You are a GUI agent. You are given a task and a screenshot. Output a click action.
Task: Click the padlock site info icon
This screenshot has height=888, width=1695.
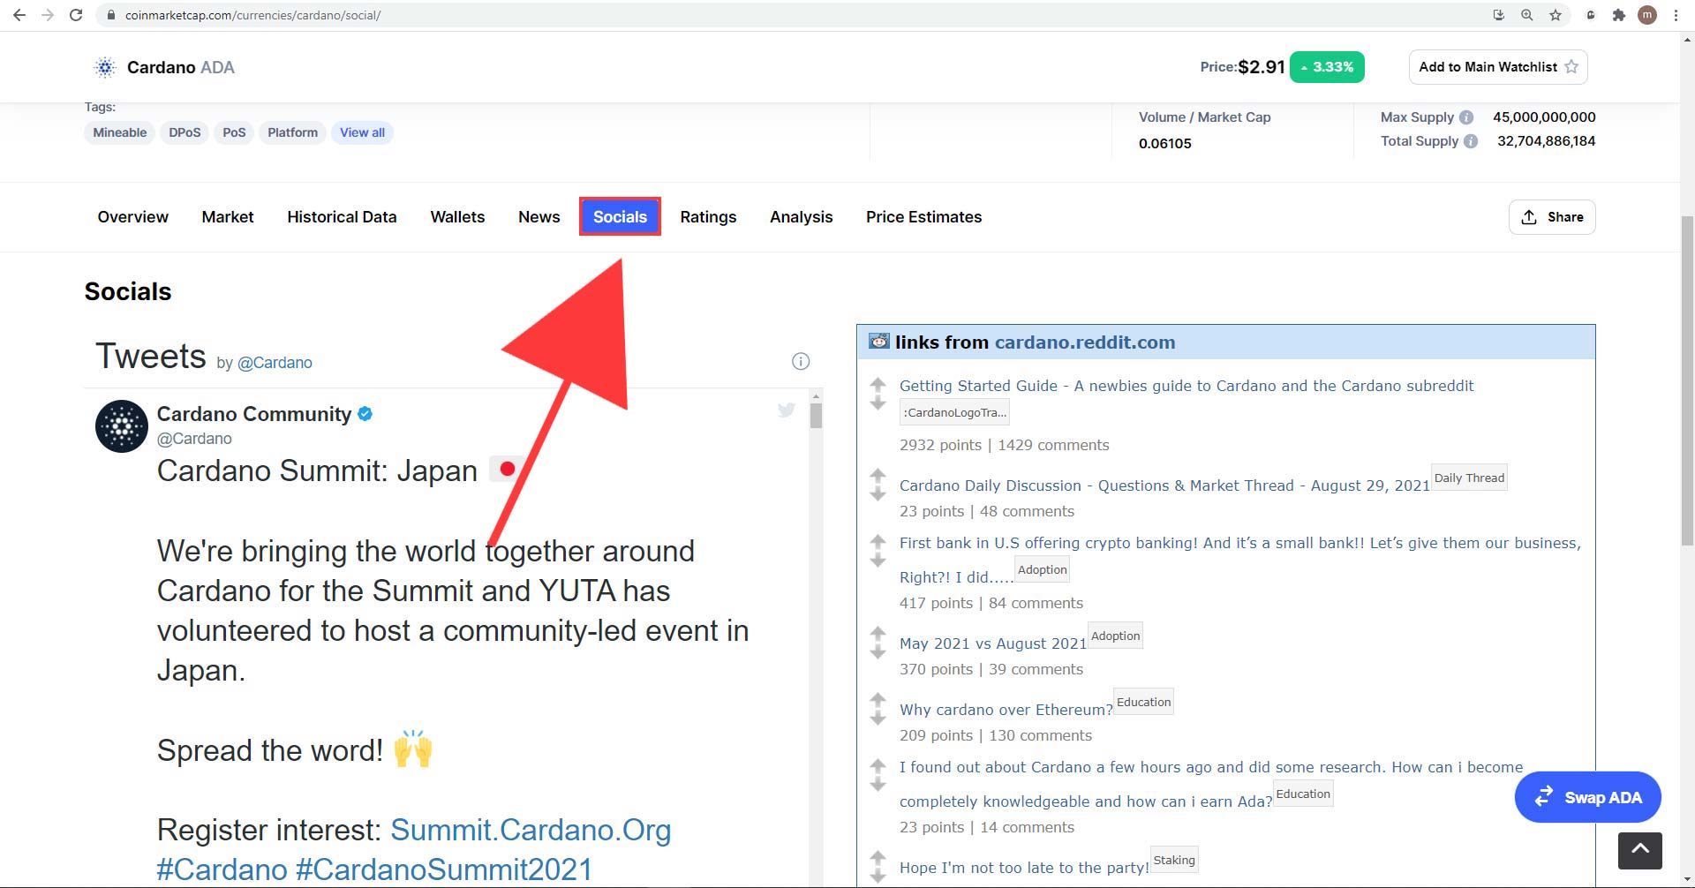111,15
